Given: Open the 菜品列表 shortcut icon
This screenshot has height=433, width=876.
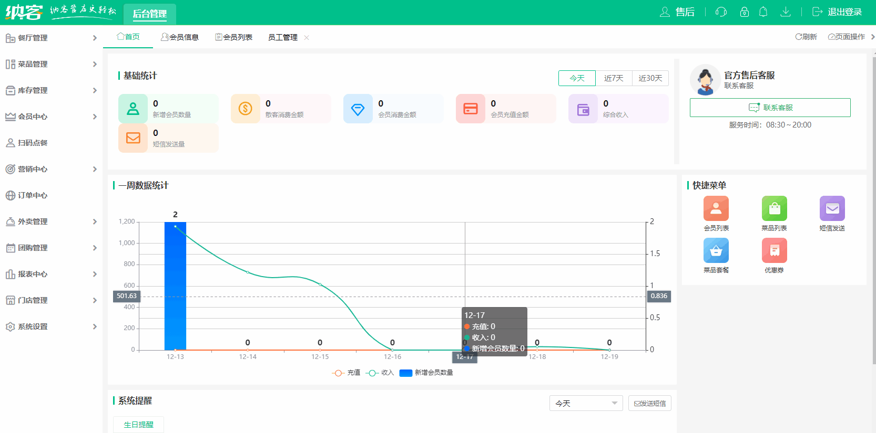Looking at the screenshot, I should point(774,209).
